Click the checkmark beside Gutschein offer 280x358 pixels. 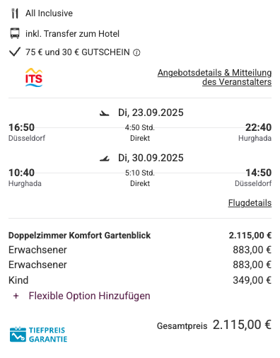pyautogui.click(x=15, y=52)
